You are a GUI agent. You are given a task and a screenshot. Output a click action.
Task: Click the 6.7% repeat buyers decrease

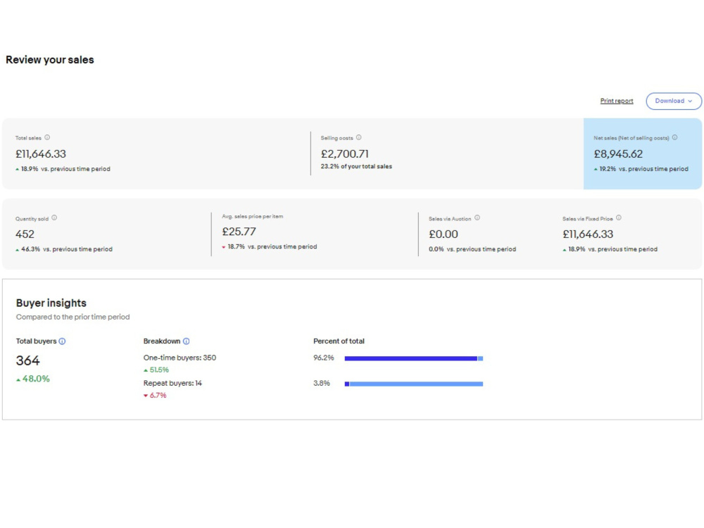click(155, 396)
